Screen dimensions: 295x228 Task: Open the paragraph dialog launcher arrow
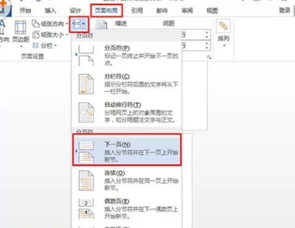click(209, 57)
